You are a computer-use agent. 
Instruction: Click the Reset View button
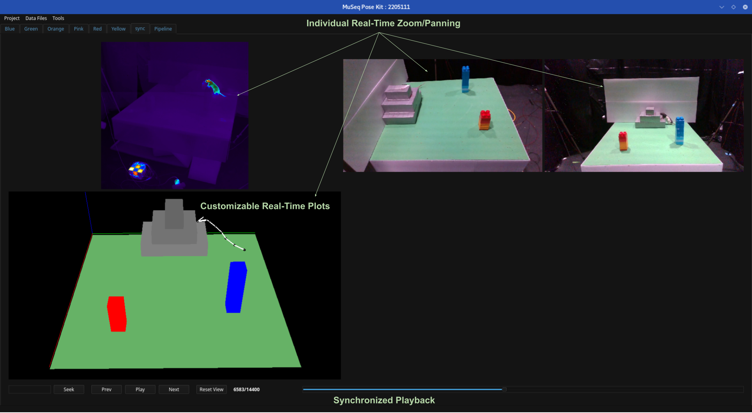(x=211, y=389)
